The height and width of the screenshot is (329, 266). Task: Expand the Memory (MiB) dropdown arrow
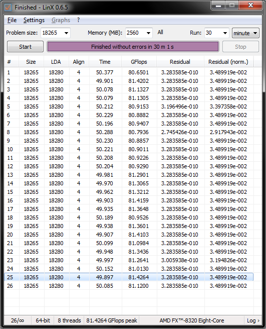148,33
